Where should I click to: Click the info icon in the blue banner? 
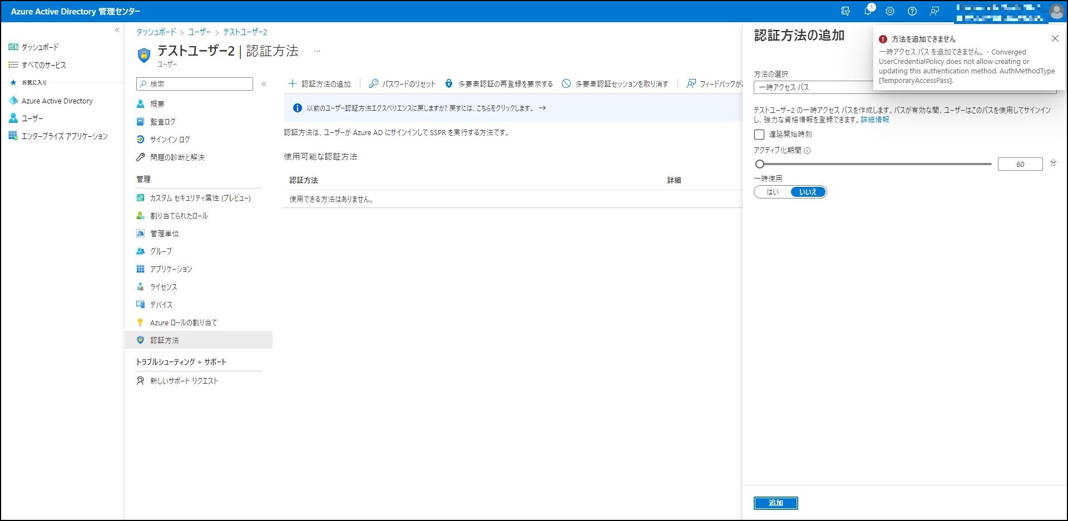click(x=298, y=108)
